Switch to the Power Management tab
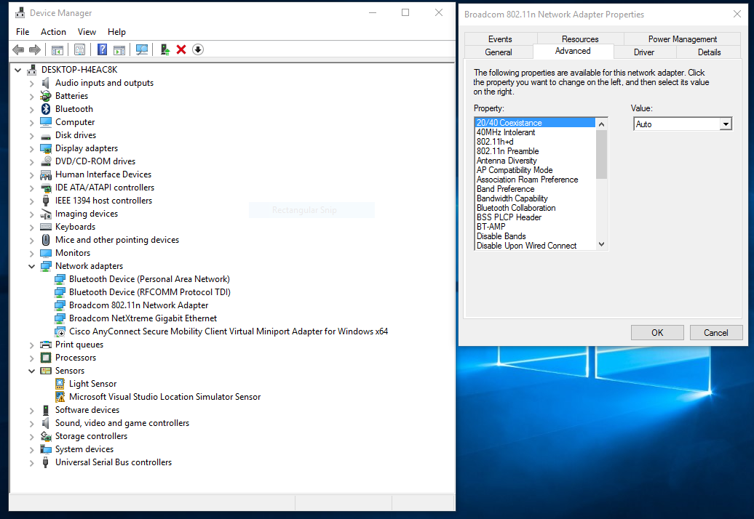The image size is (754, 519). pyautogui.click(x=681, y=39)
